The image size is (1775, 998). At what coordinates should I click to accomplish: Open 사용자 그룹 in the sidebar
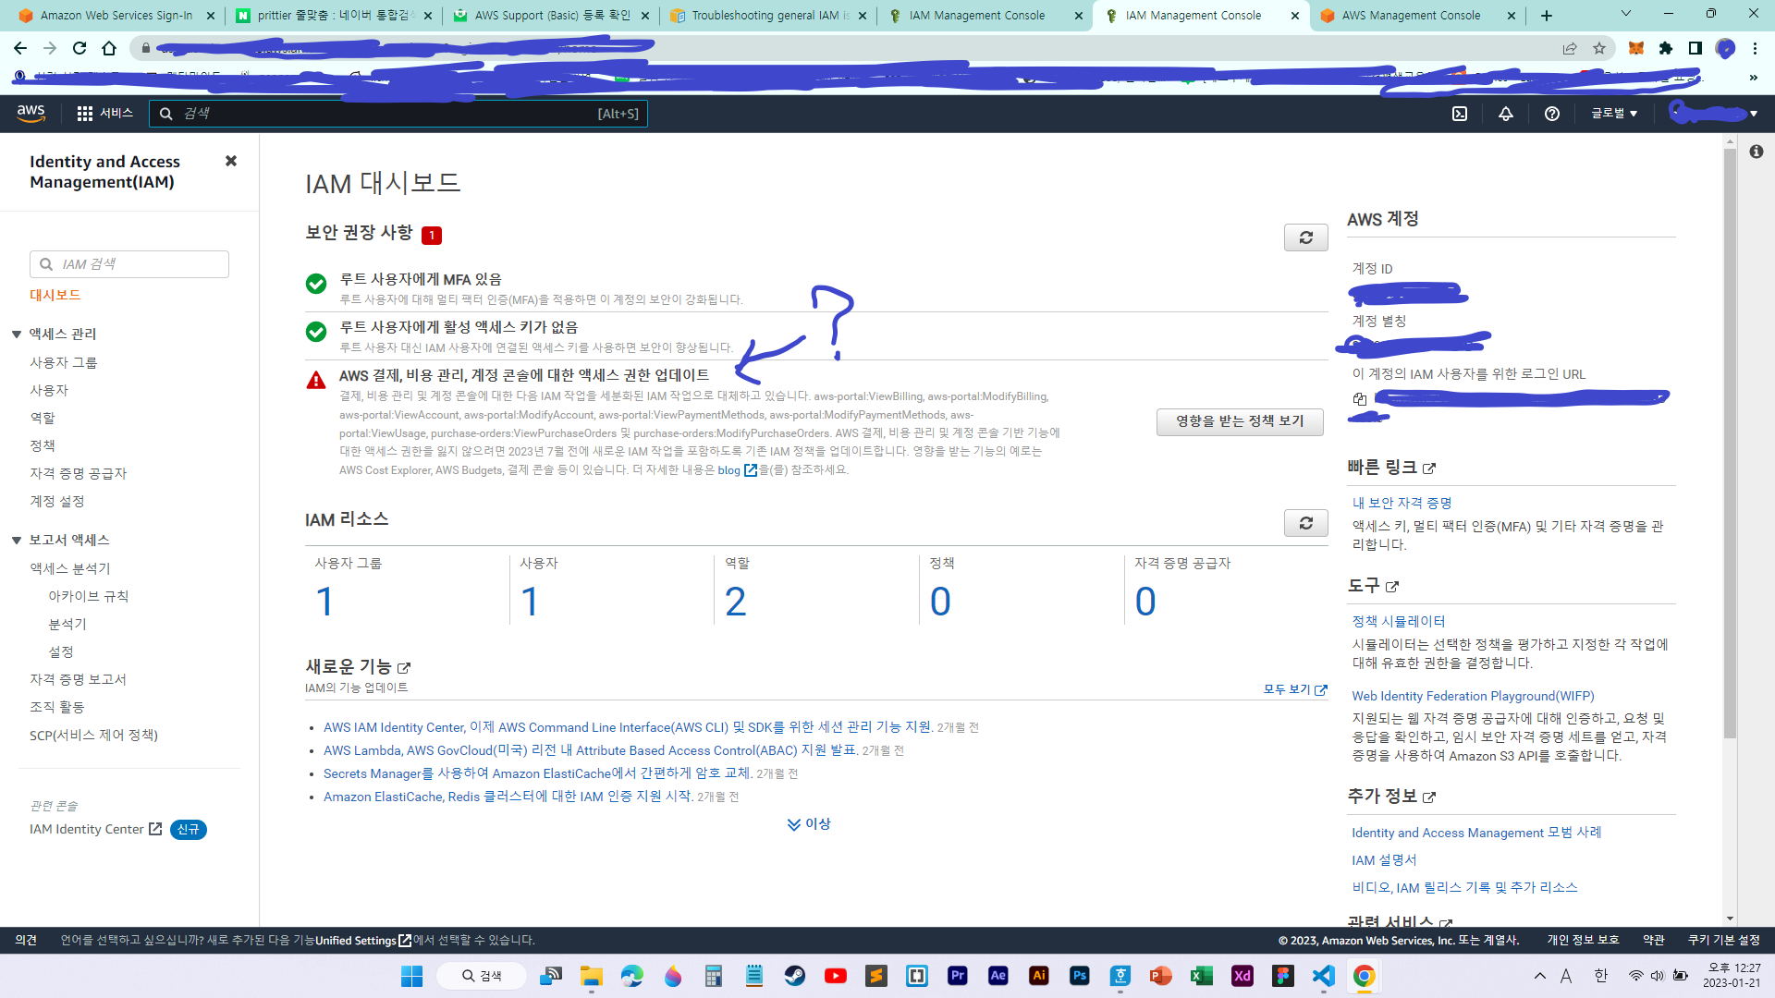(64, 362)
